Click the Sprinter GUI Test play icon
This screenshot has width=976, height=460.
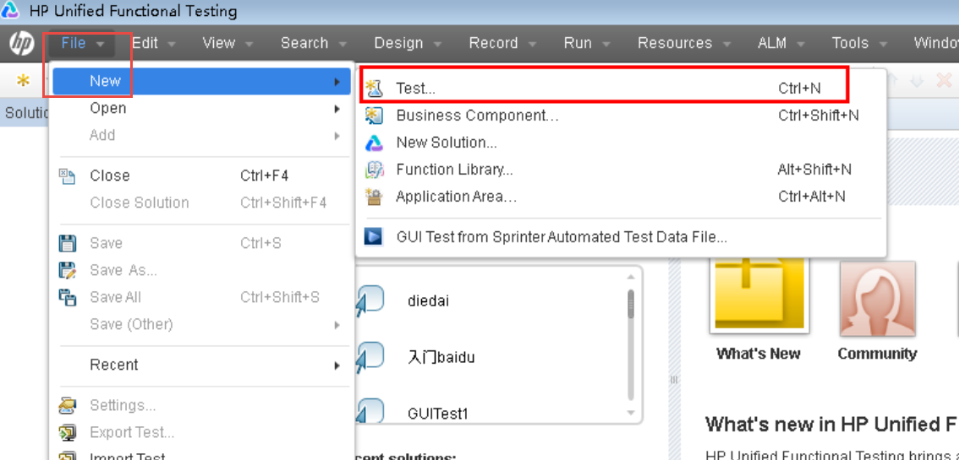point(374,237)
